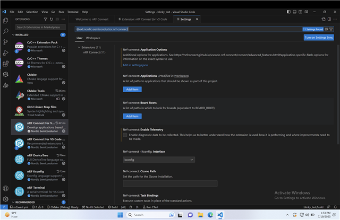Open the nRF Connect activity bar icon
This screenshot has height=220, width=340.
tap(6, 74)
